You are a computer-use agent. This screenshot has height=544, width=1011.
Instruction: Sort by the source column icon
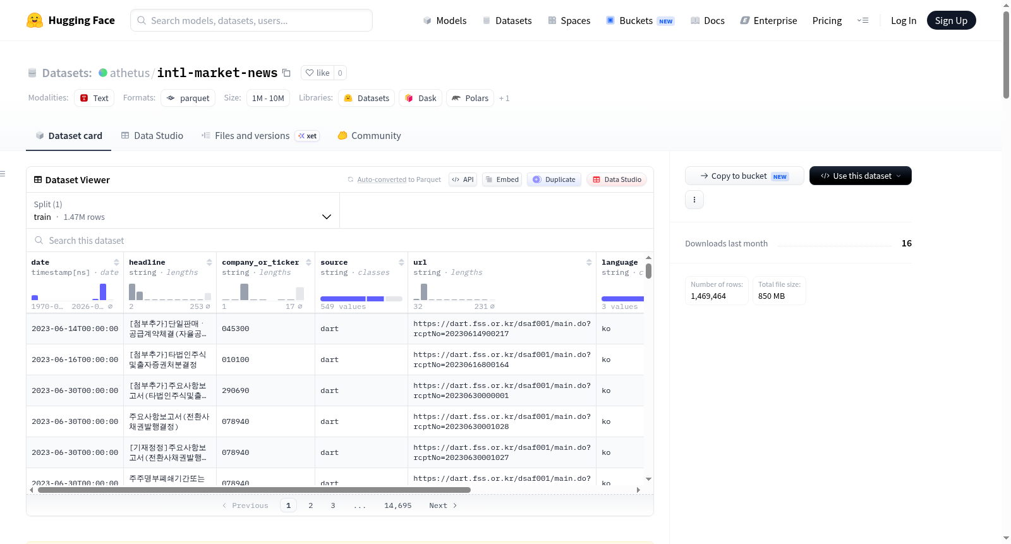(401, 262)
